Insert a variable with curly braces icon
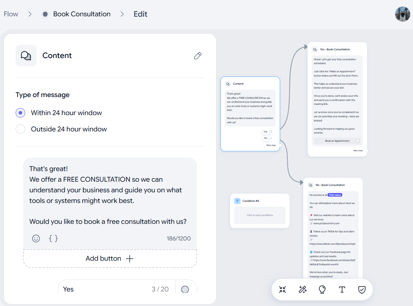Viewport: 413px width, 306px height. pyautogui.click(x=54, y=238)
